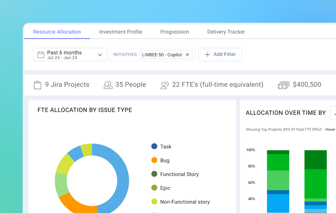Remove the LINBEE-50 - Copilot filter

187,55
